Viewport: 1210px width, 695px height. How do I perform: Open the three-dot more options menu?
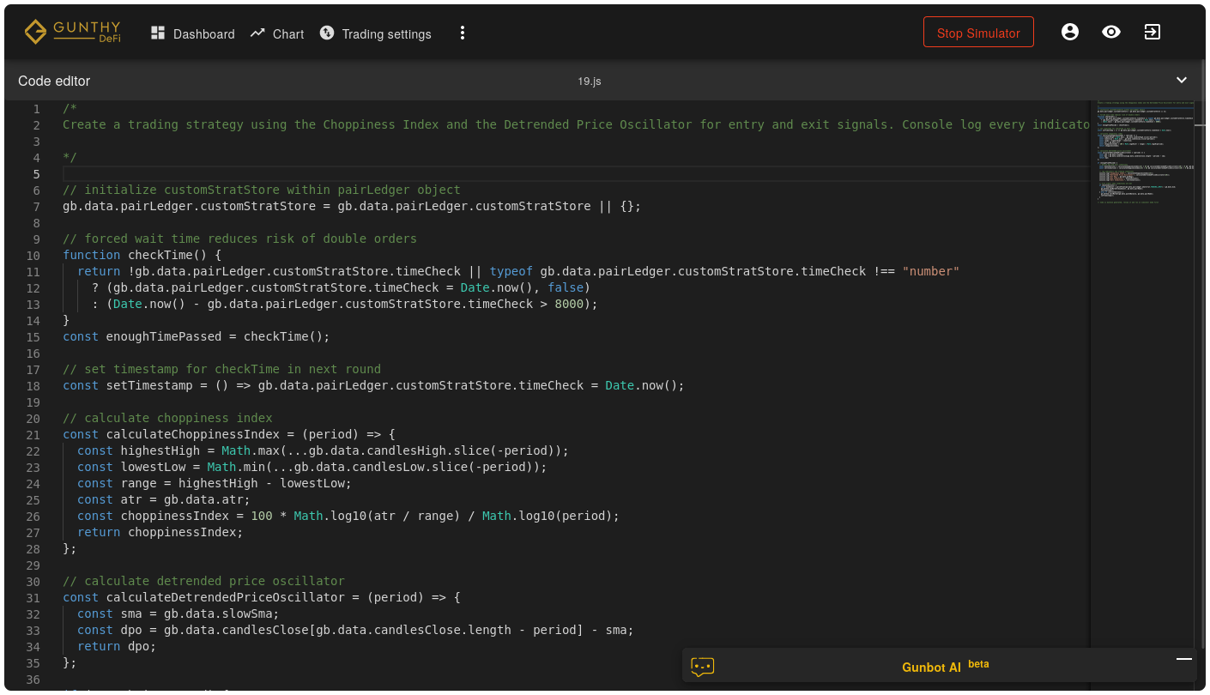(x=463, y=33)
